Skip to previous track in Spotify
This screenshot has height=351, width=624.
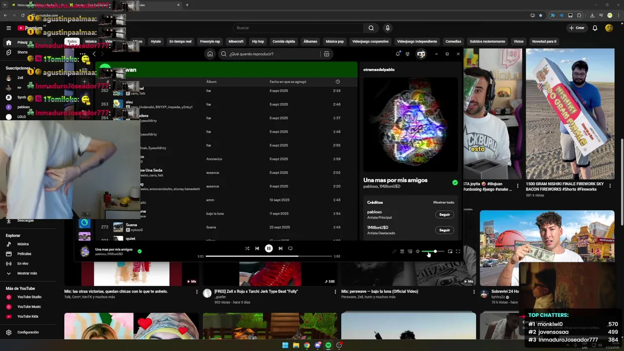(257, 248)
